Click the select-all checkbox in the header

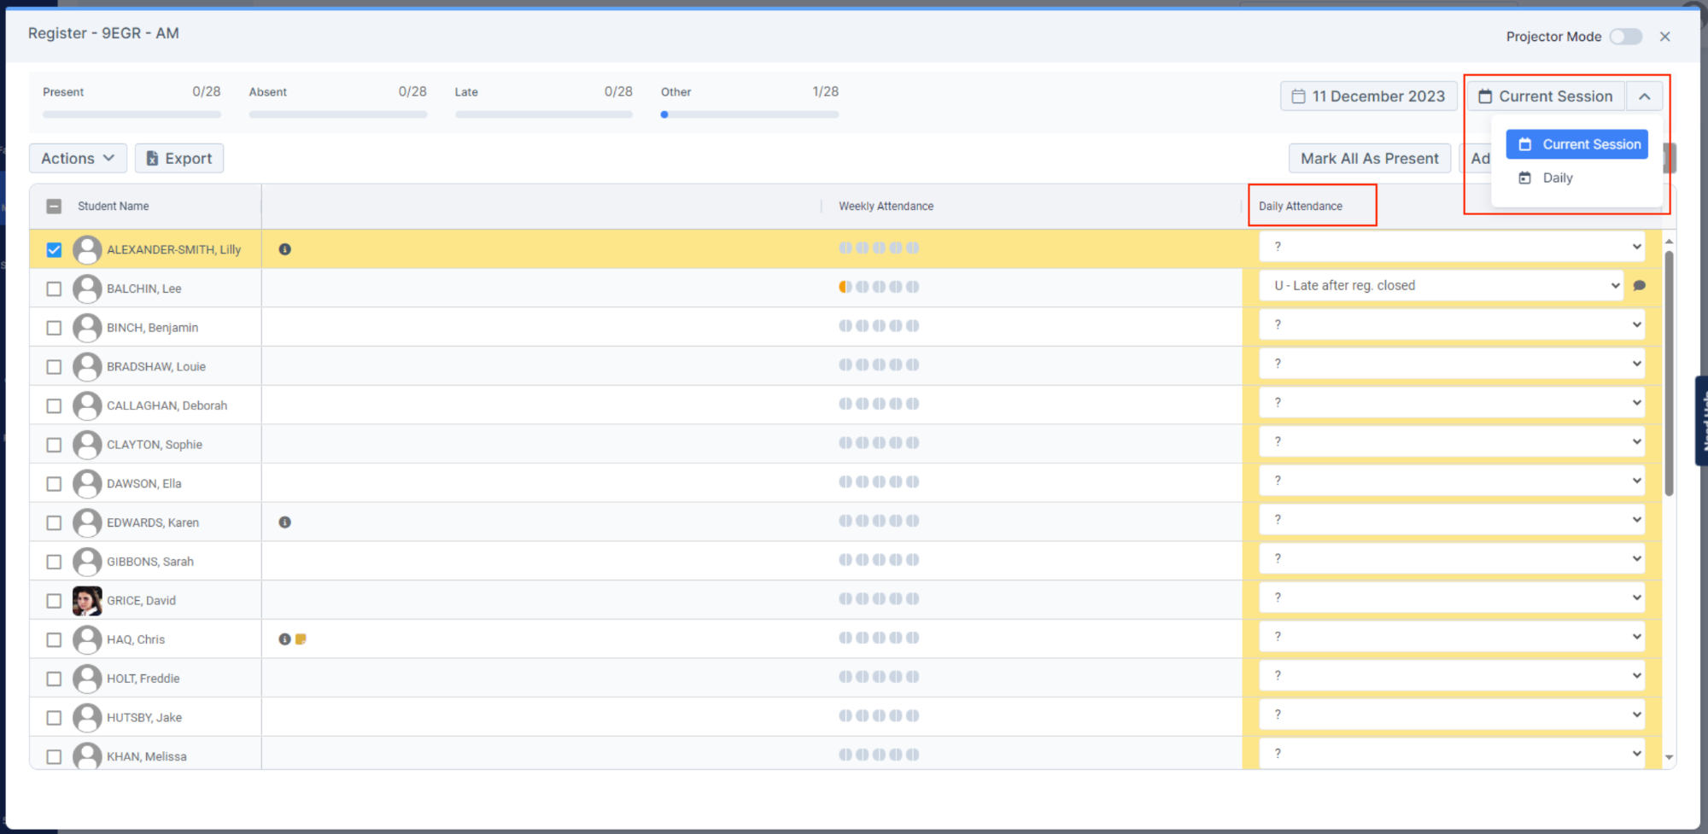point(54,206)
